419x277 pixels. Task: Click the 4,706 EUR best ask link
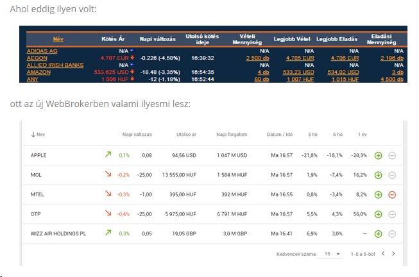(345, 58)
